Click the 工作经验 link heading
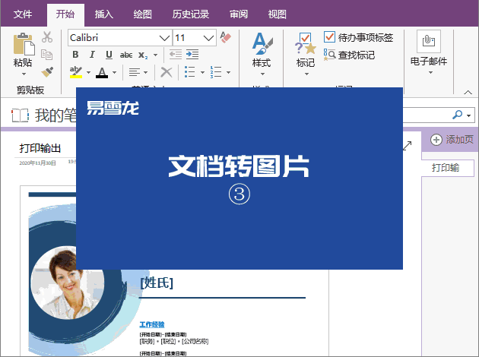Image resolution: width=479 pixels, height=357 pixels. coord(152,324)
